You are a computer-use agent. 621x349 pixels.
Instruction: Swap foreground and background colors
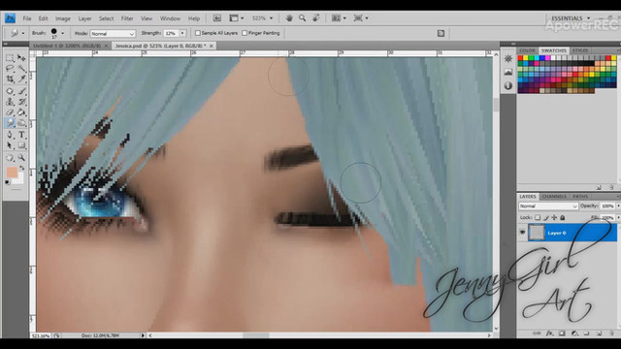click(x=22, y=168)
